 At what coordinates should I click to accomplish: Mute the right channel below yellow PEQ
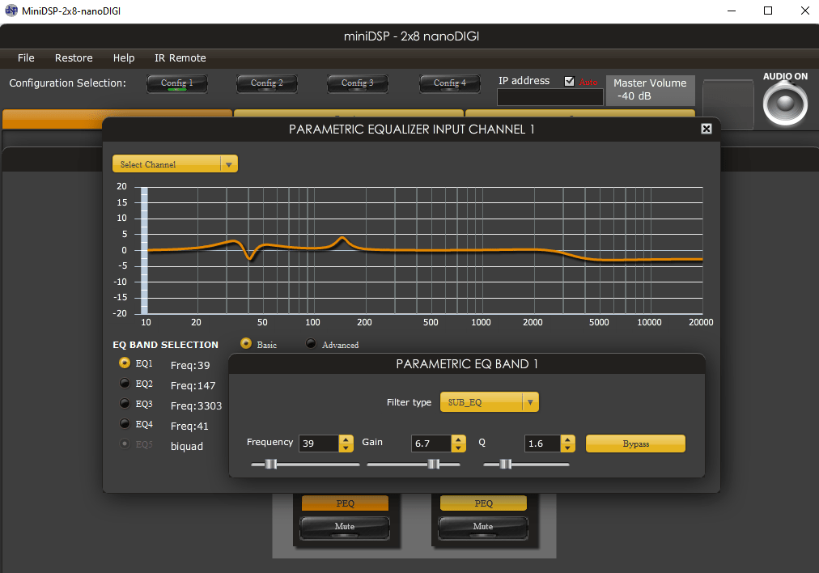click(x=483, y=527)
